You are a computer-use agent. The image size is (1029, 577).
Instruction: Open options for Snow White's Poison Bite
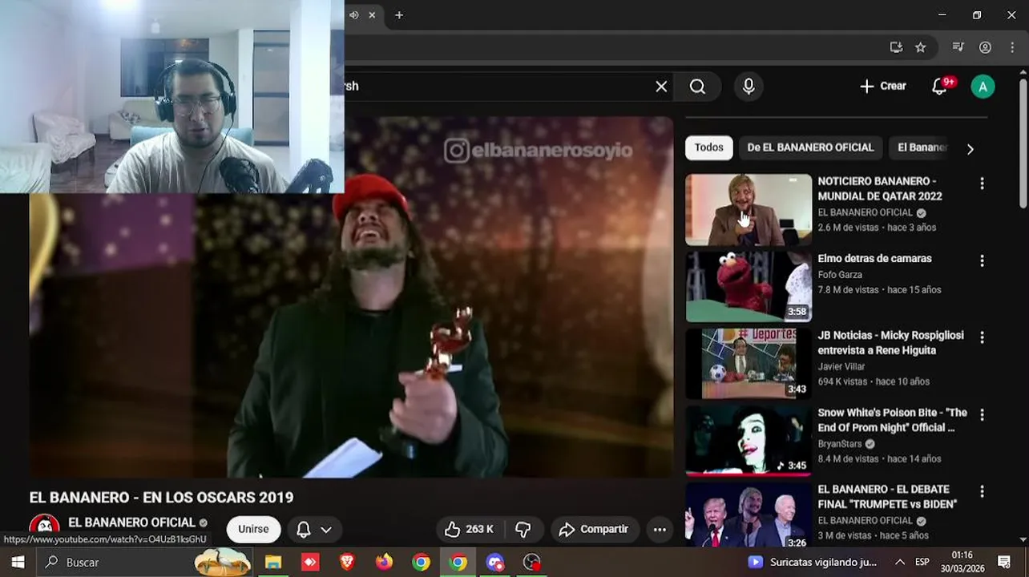pyautogui.click(x=982, y=414)
